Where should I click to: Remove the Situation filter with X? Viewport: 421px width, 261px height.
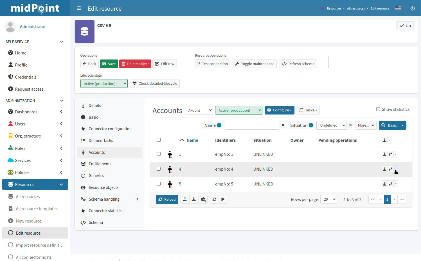click(x=350, y=125)
